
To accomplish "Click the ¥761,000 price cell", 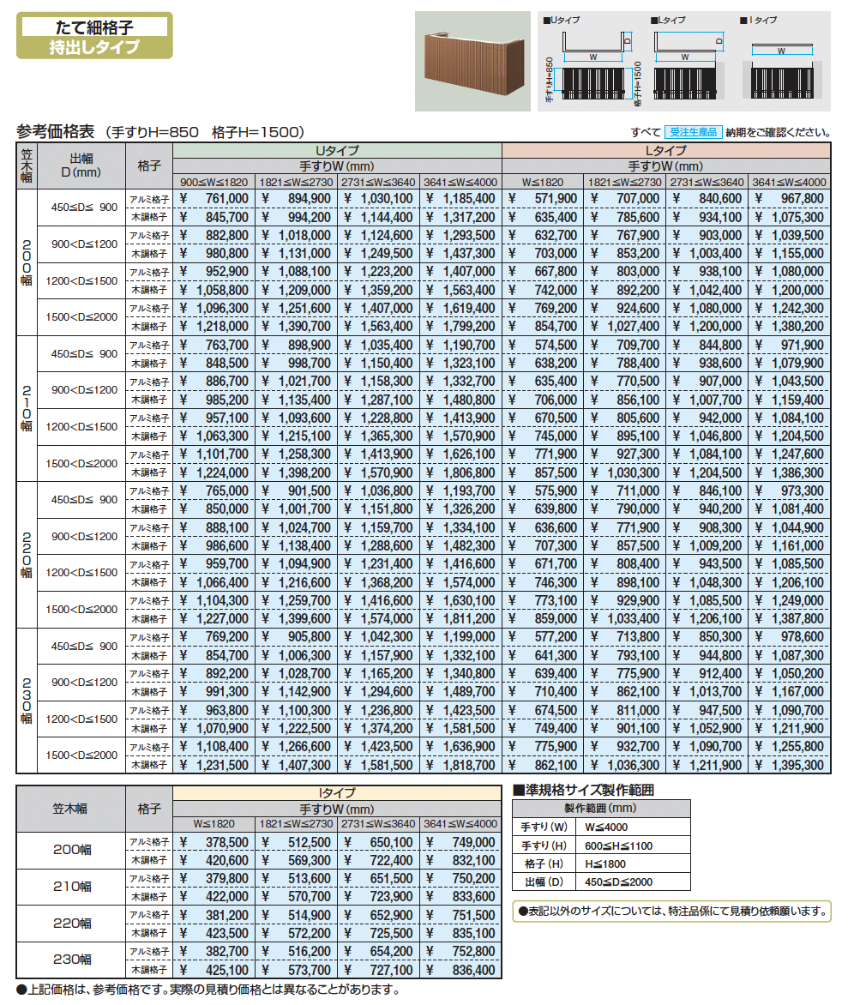I will click(216, 198).
